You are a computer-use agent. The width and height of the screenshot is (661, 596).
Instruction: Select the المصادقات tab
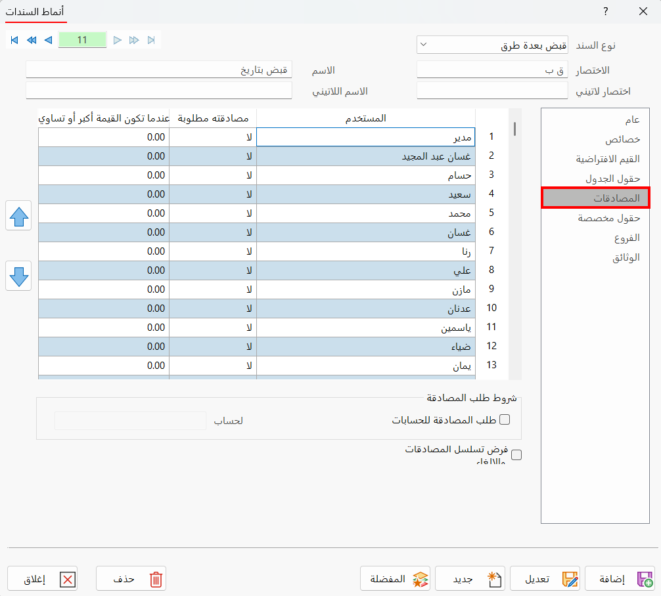pos(595,198)
